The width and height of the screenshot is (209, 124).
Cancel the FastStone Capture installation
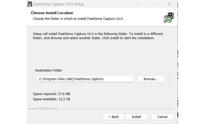162,117
